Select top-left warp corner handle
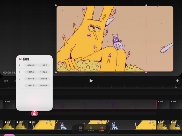Image resolution: width=182 pixels, height=136 pixels. [x=56, y=5]
